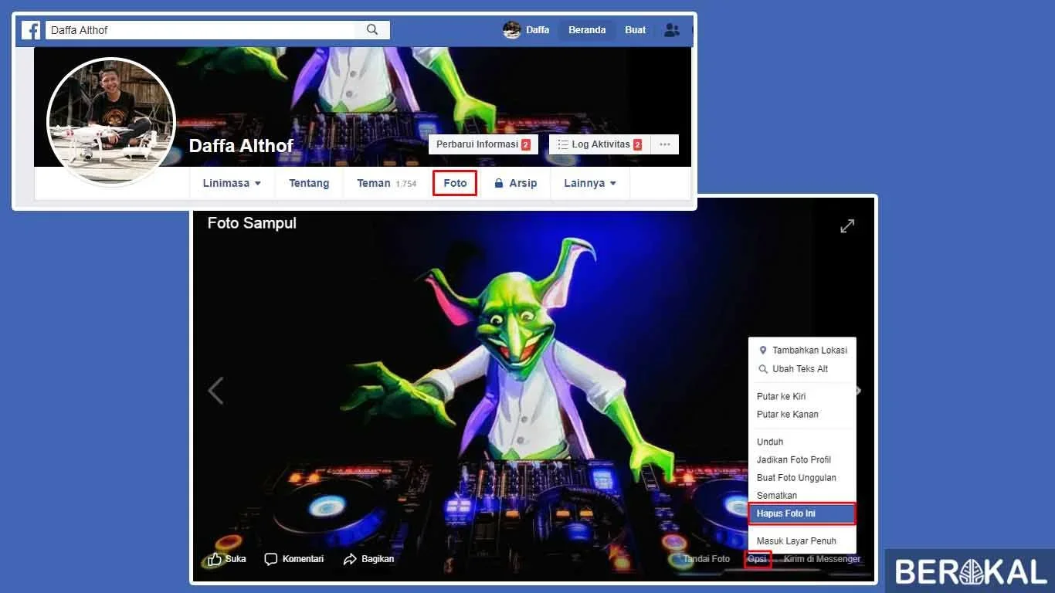Select Hapus Foto Ini from menu
Viewport: 1055px width, 593px height.
(801, 513)
